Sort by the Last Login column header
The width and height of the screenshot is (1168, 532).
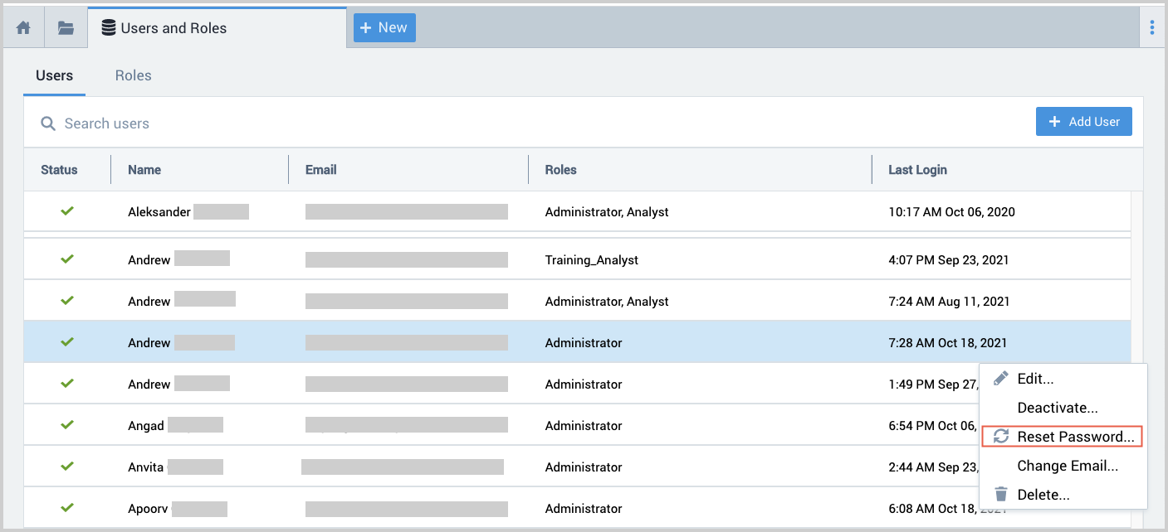click(x=917, y=170)
